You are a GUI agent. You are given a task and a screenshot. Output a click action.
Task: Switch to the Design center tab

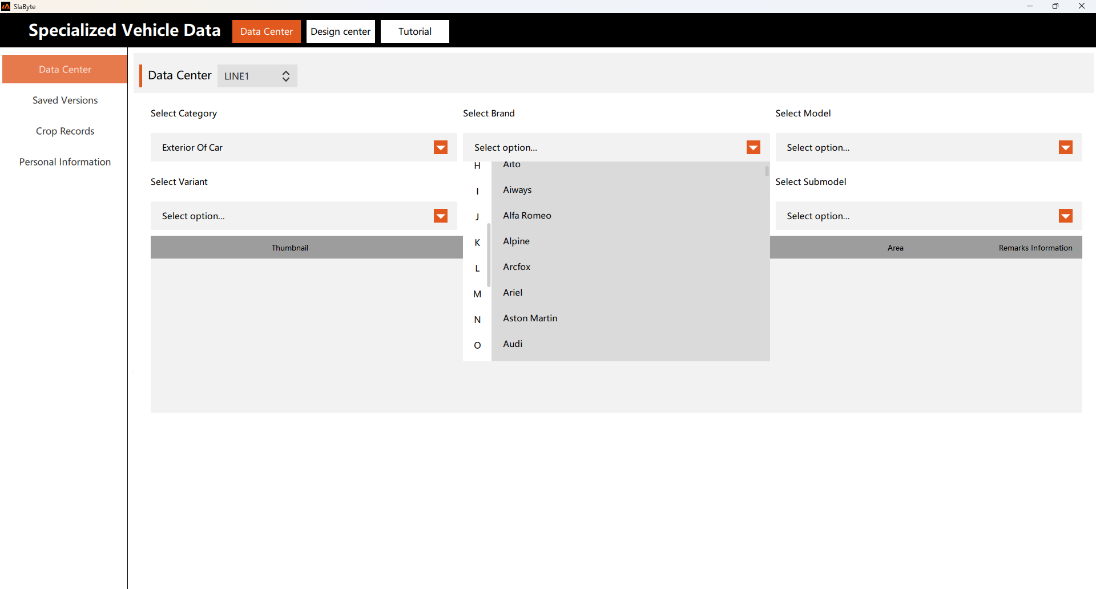(341, 31)
